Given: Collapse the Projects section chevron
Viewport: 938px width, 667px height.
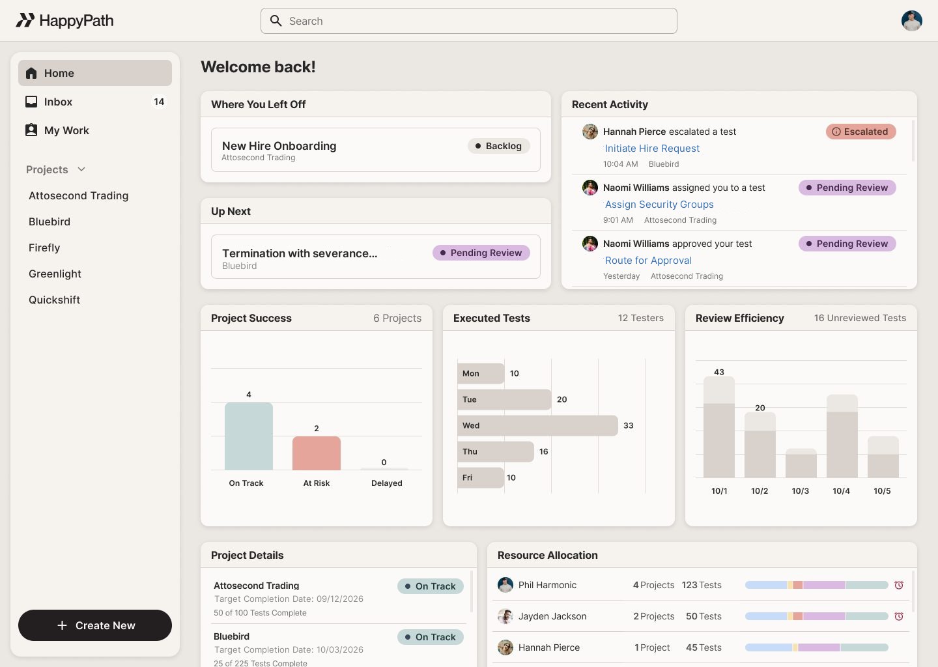Looking at the screenshot, I should point(81,169).
